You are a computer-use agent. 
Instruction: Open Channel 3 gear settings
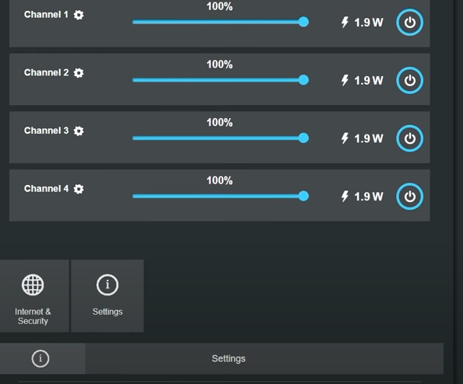(x=79, y=131)
